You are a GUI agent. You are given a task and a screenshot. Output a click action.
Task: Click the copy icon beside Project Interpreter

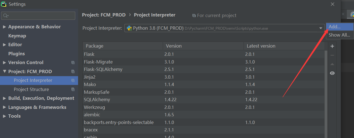coord(73,81)
